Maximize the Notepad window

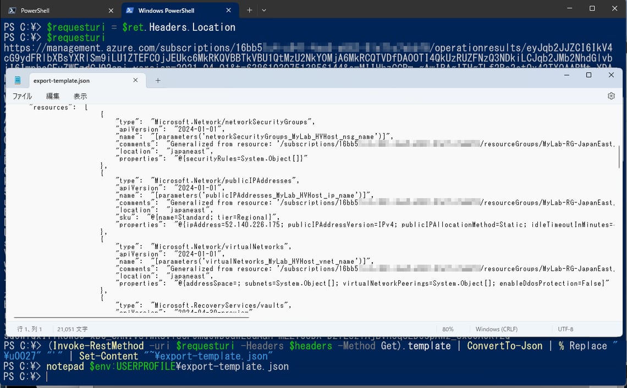(588, 75)
